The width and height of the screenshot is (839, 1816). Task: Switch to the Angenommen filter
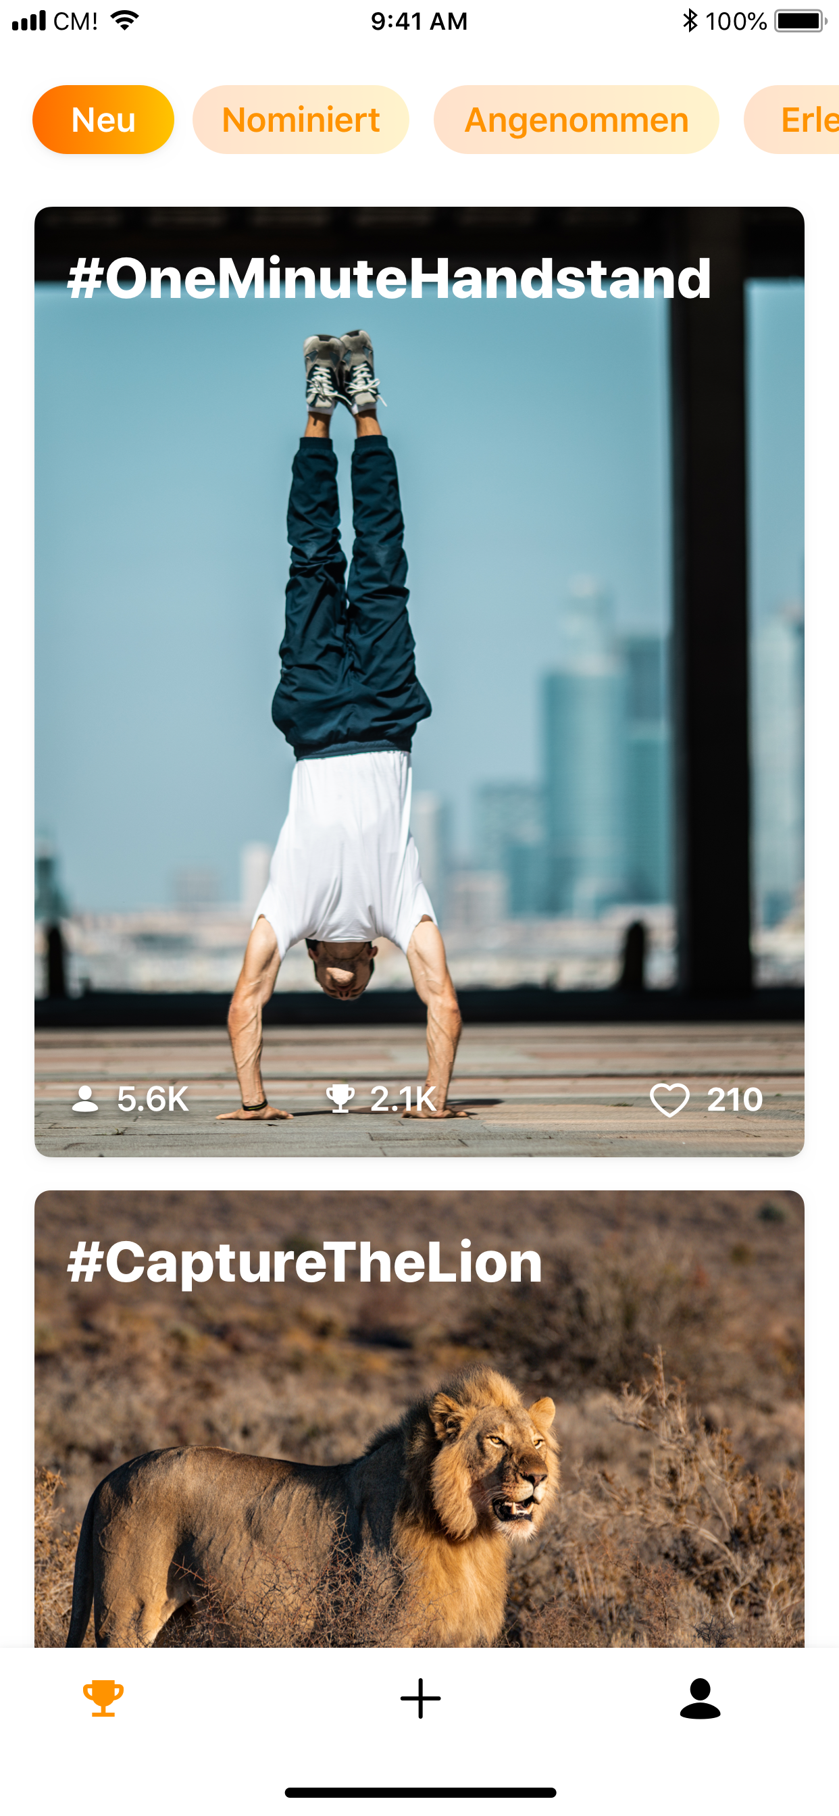coord(576,120)
